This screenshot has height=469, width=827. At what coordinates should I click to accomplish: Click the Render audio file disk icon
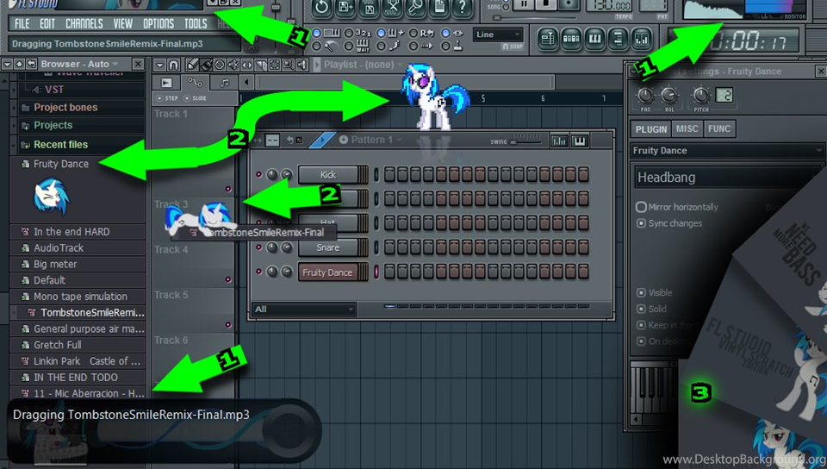pos(369,8)
